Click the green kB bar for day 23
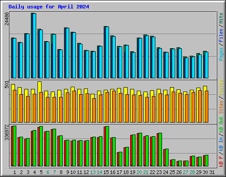Screen dimensions: 226x177 coord(160,150)
